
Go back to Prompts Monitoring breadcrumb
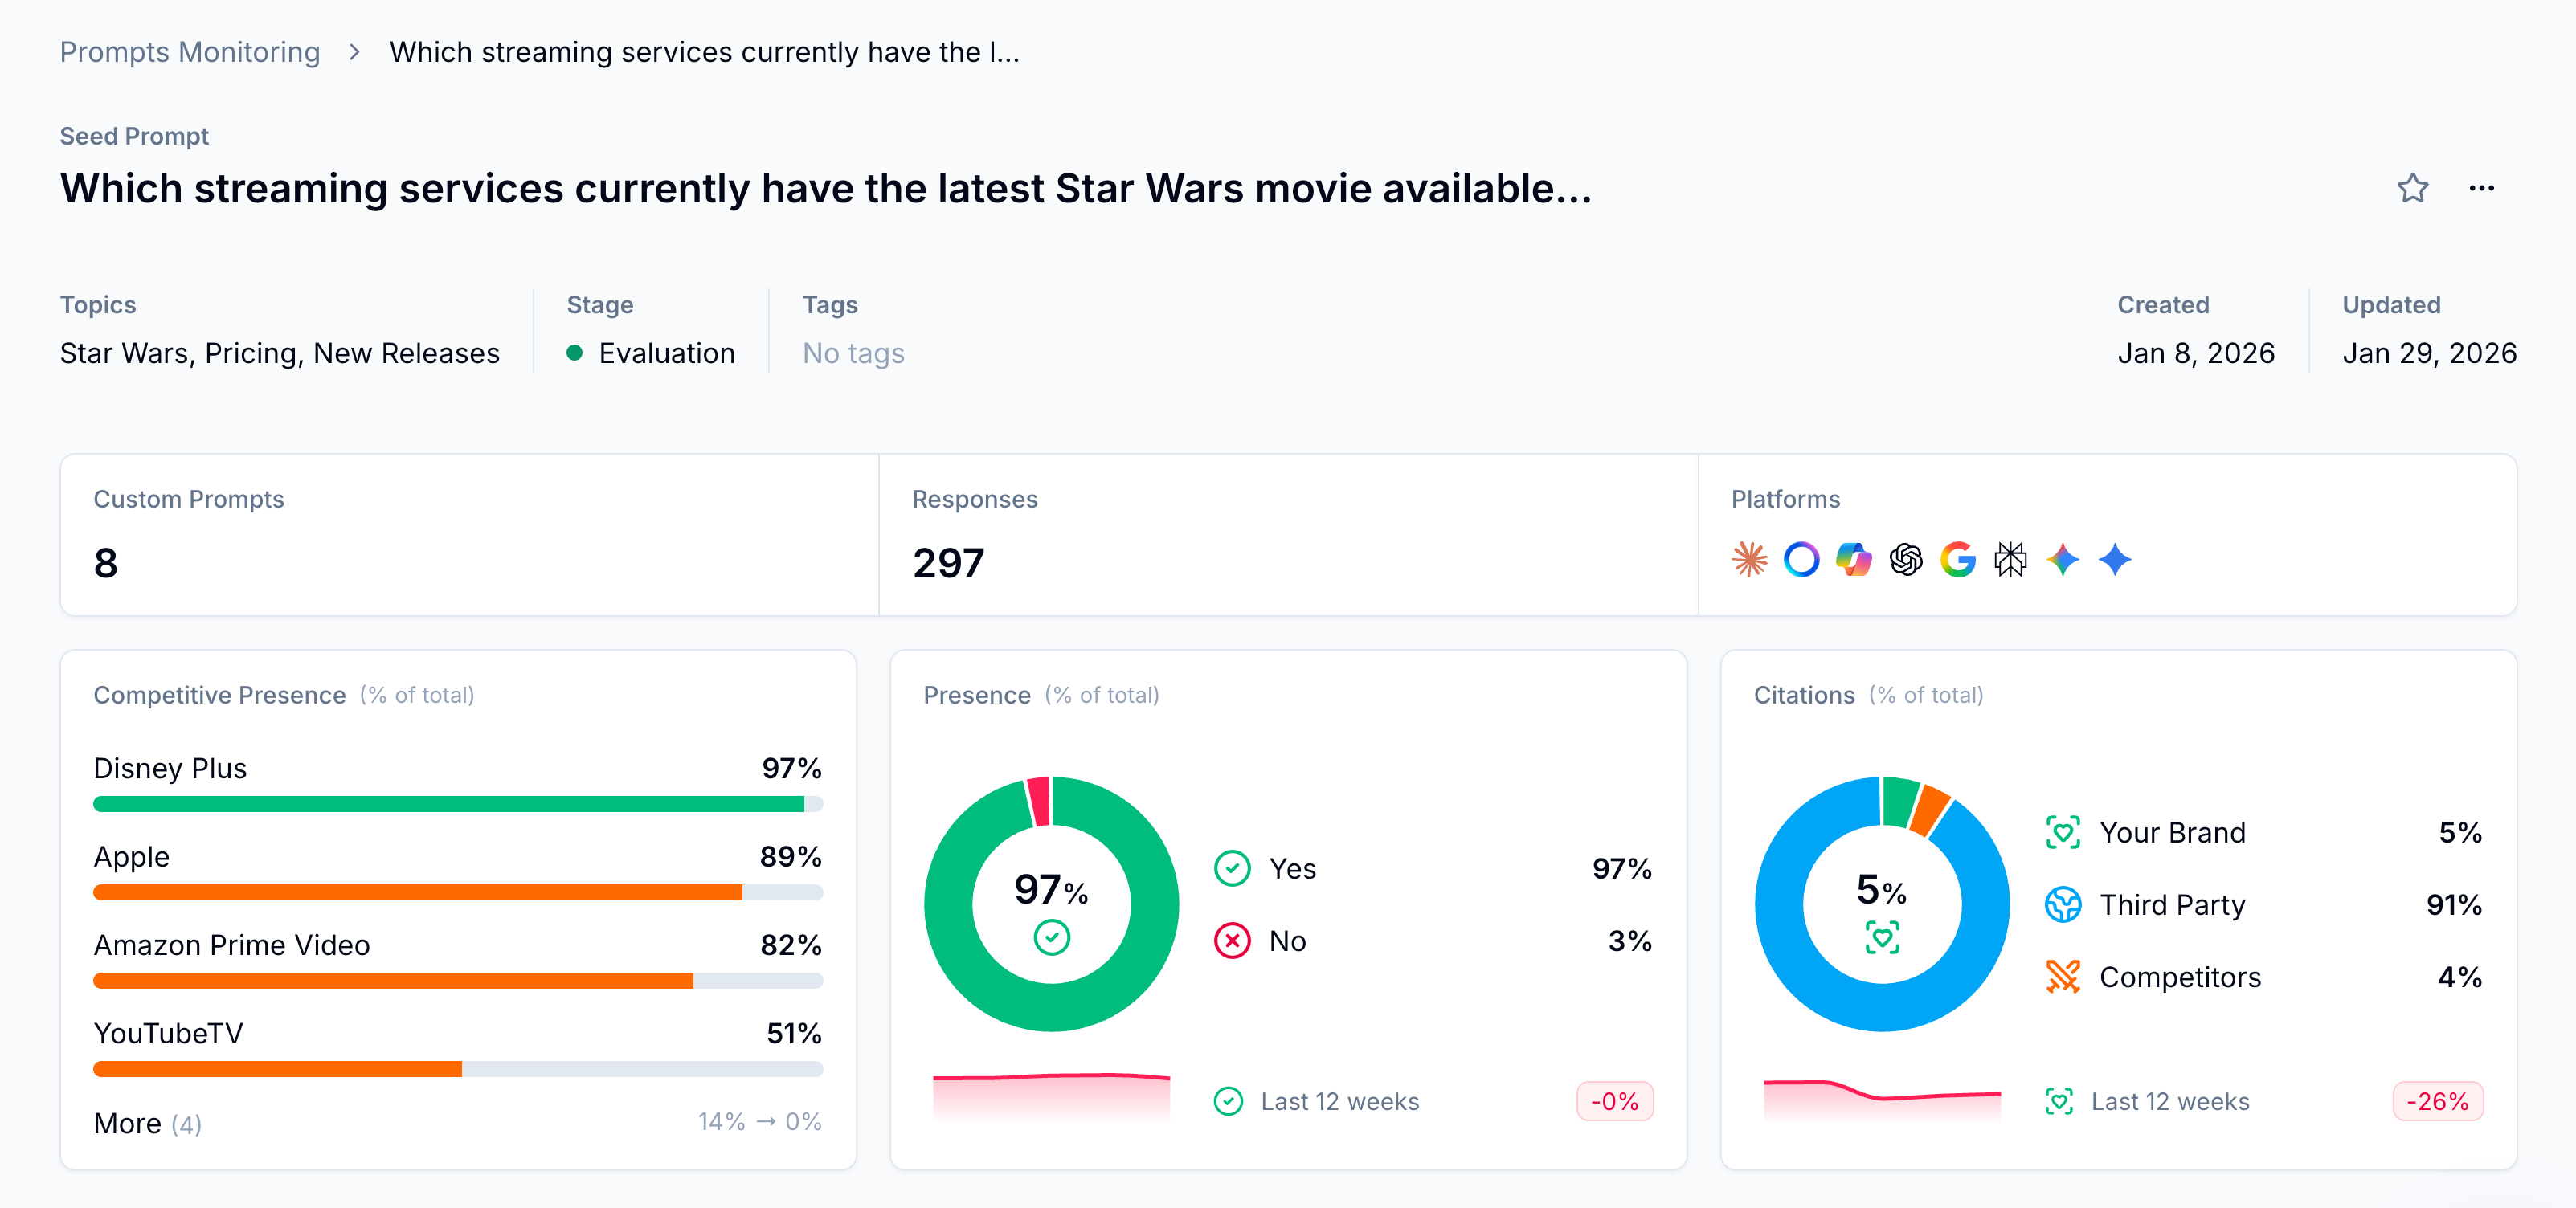(190, 52)
